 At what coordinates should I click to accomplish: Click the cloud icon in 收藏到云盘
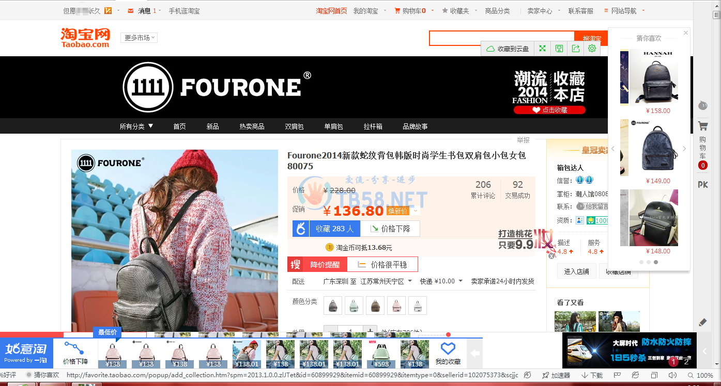[x=490, y=49]
